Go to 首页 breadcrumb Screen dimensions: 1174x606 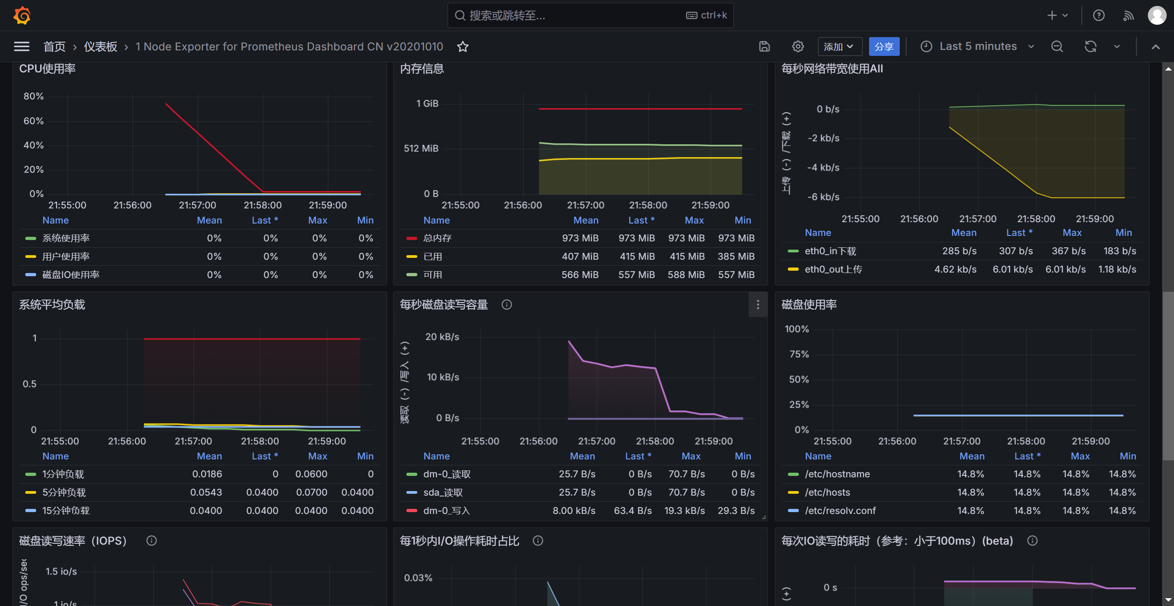(54, 46)
